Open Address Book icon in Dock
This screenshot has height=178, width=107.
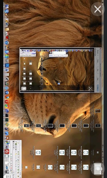point(7,29)
